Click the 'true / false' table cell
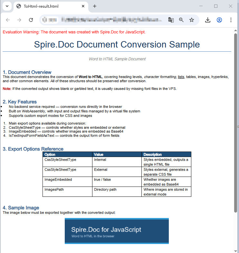This screenshot has height=253, width=239. click(x=117, y=182)
